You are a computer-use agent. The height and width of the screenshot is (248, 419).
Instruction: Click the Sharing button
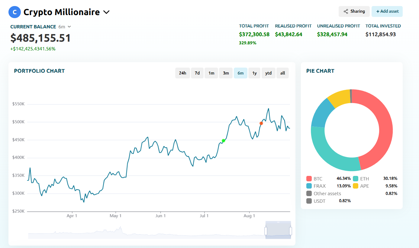354,11
